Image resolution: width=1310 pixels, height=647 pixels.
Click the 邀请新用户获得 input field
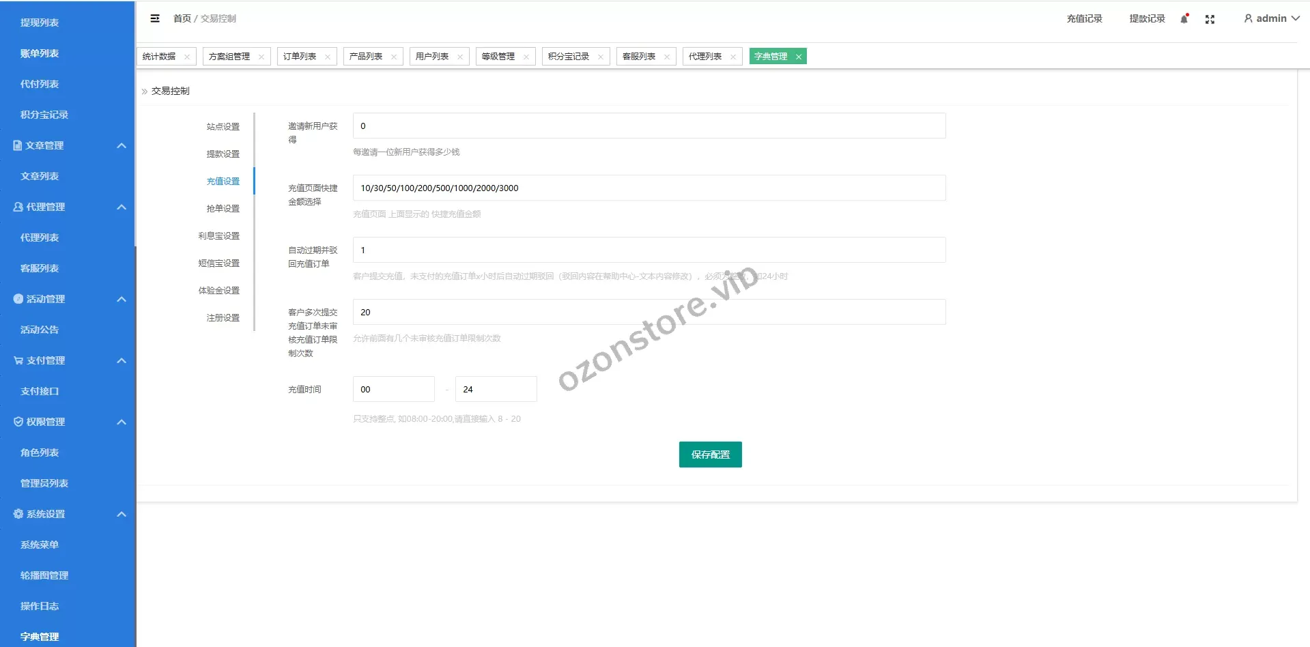[649, 126]
